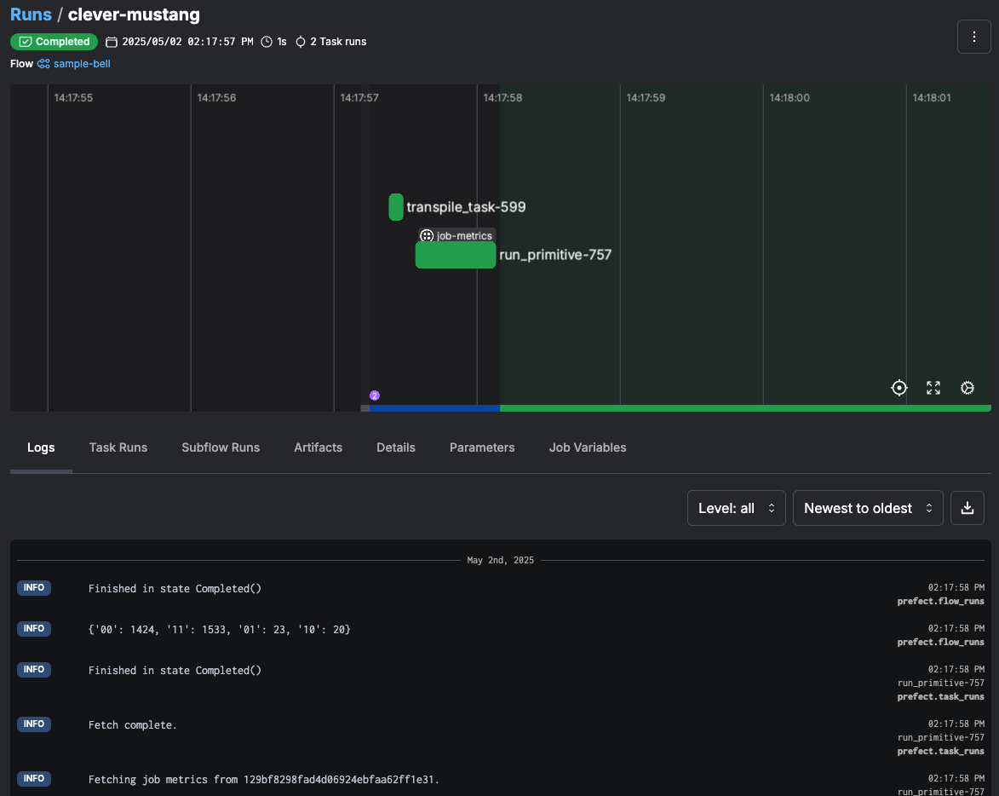This screenshot has width=999, height=796.
Task: Click the sample-bell flow icon
Action: (43, 64)
